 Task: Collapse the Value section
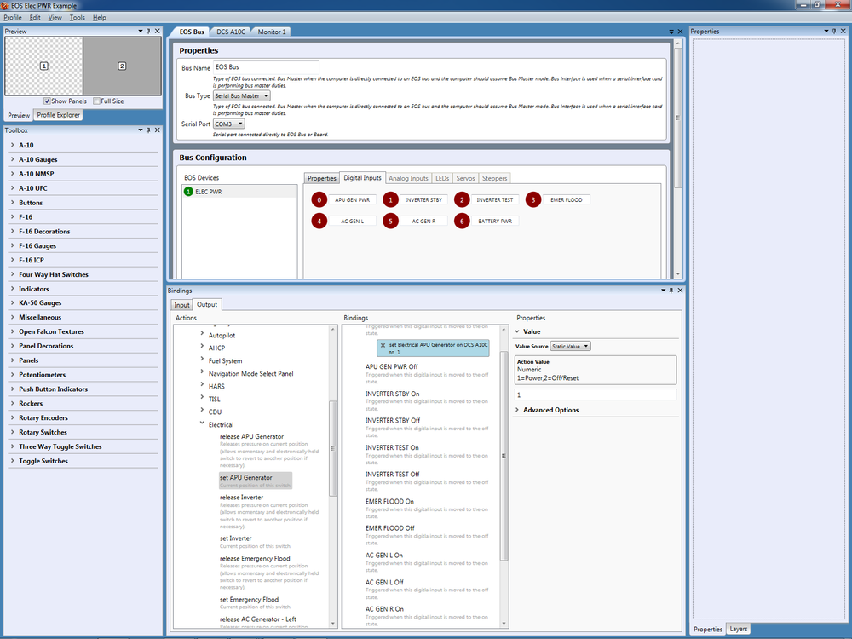point(517,331)
